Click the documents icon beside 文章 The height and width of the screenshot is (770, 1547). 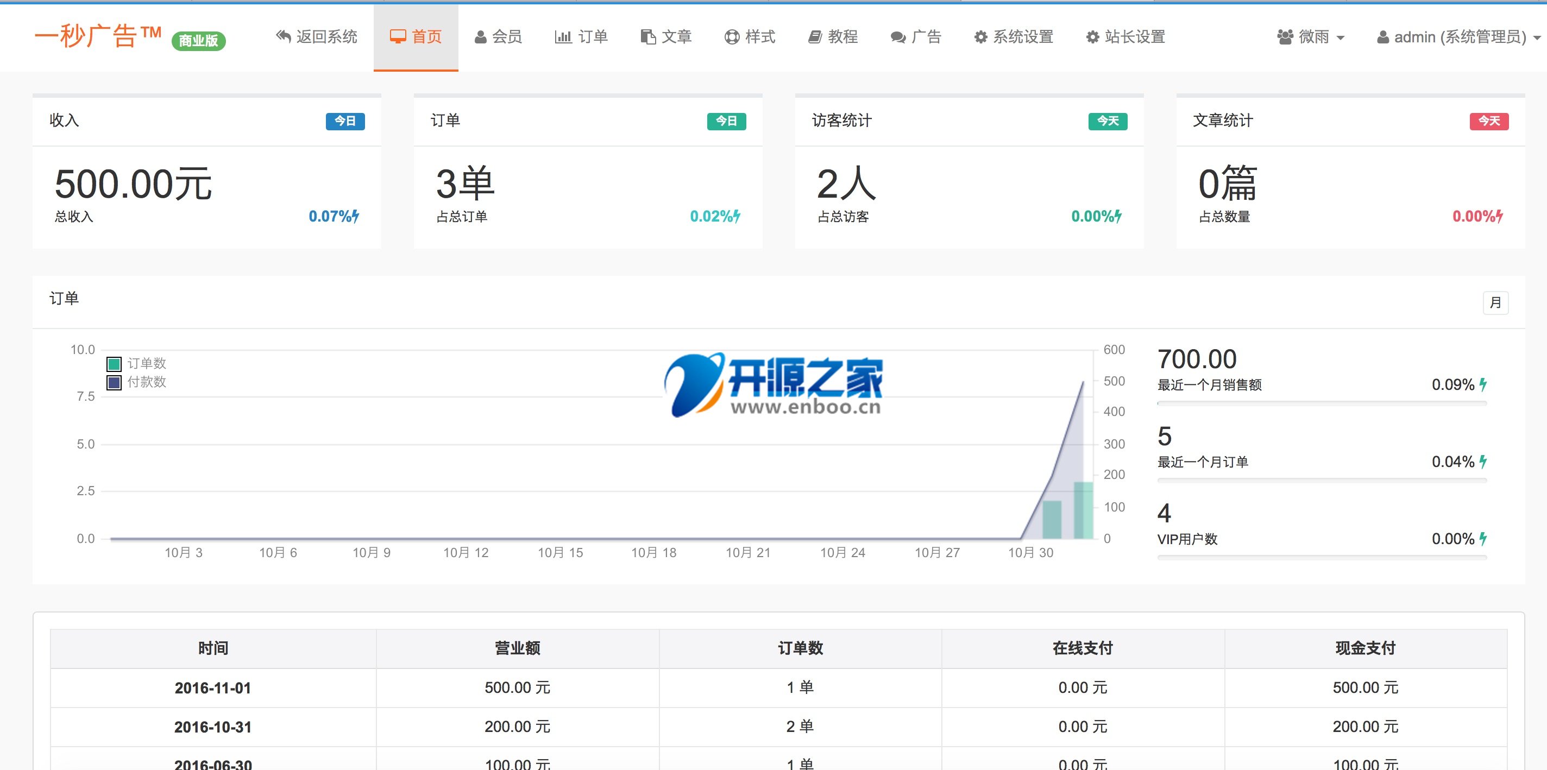click(x=648, y=37)
